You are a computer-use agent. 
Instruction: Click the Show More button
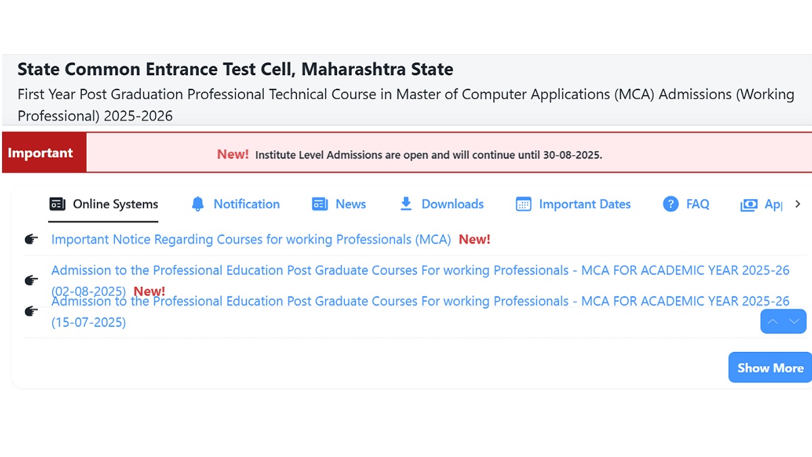(770, 368)
